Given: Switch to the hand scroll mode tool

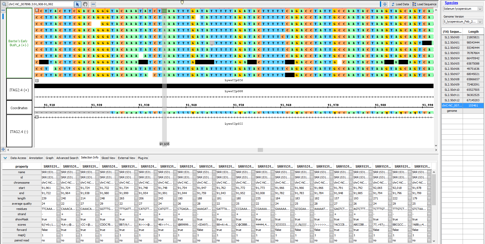Looking at the screenshot, I should pyautogui.click(x=85, y=4).
